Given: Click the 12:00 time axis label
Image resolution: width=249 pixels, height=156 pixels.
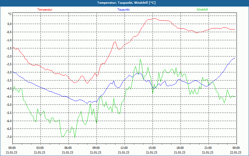Looking at the screenshot, I should [125, 148].
